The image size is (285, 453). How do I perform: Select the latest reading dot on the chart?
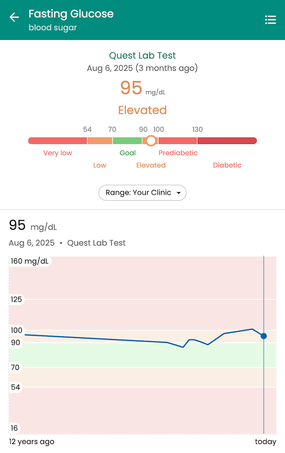coord(264,336)
